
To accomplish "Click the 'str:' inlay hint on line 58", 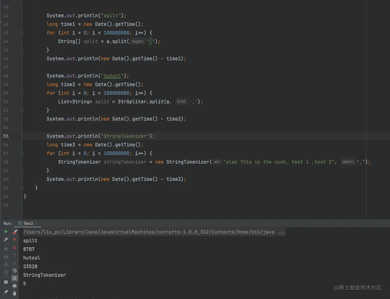I will [x=217, y=162].
